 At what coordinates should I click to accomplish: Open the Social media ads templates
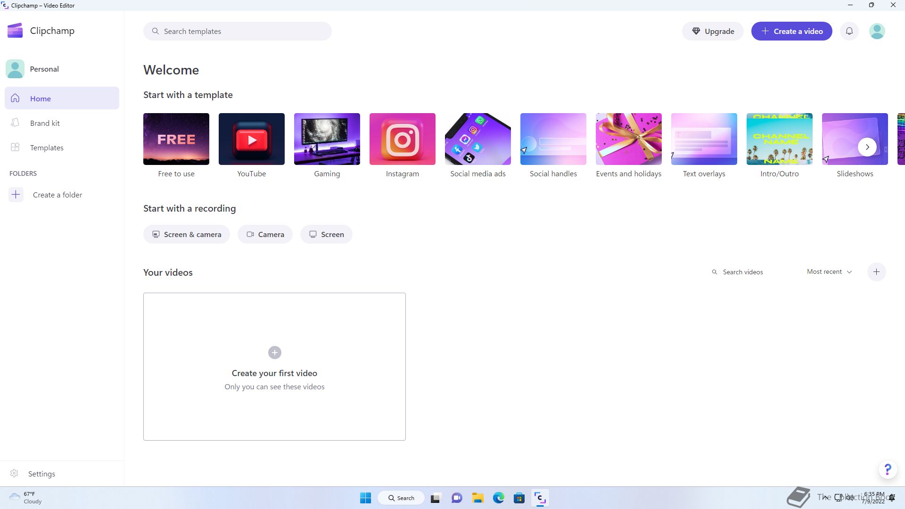click(x=478, y=145)
